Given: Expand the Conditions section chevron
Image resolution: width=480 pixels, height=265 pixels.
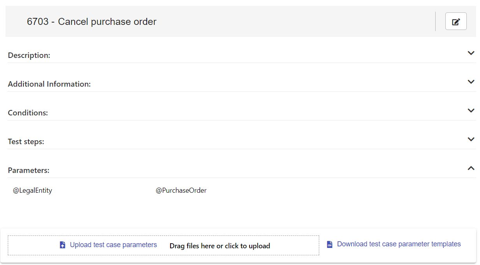Looking at the screenshot, I should tap(471, 111).
